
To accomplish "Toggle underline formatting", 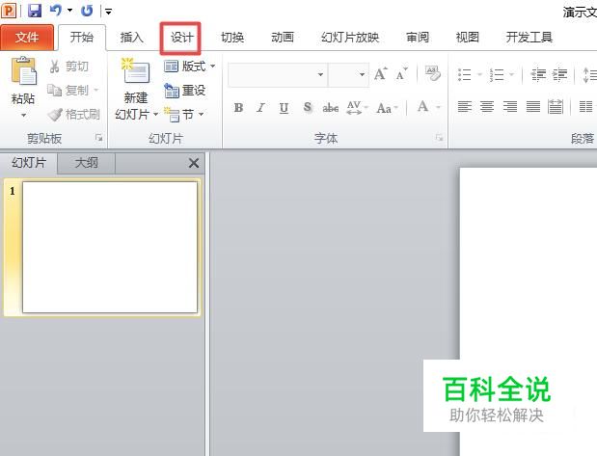I will coord(284,108).
